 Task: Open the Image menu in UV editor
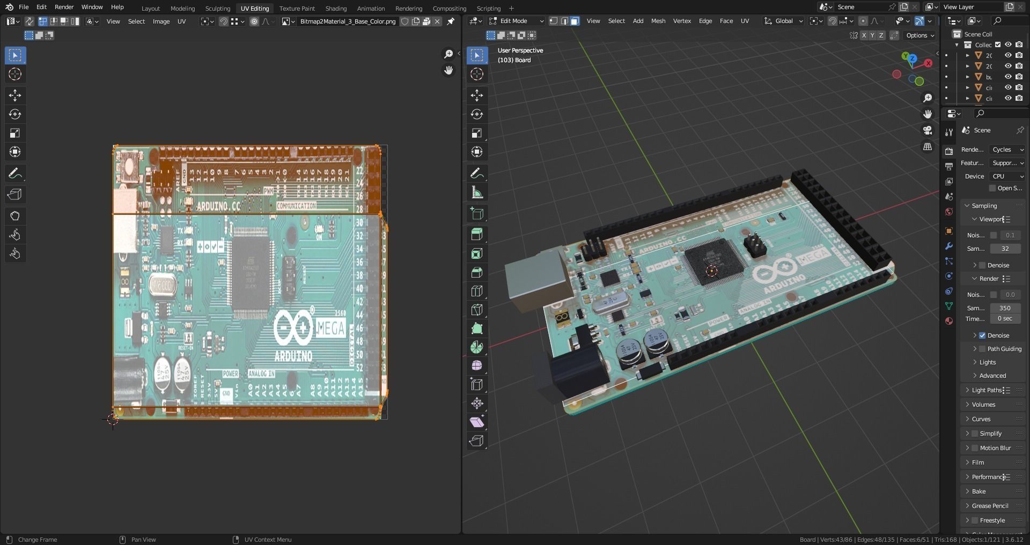coord(161,21)
